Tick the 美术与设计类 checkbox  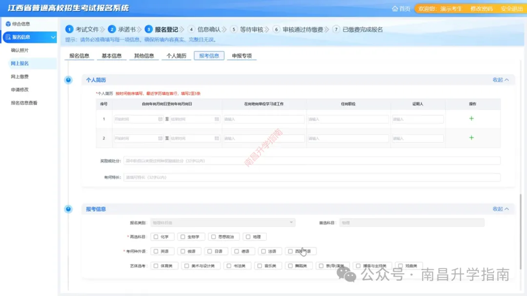tap(186, 266)
